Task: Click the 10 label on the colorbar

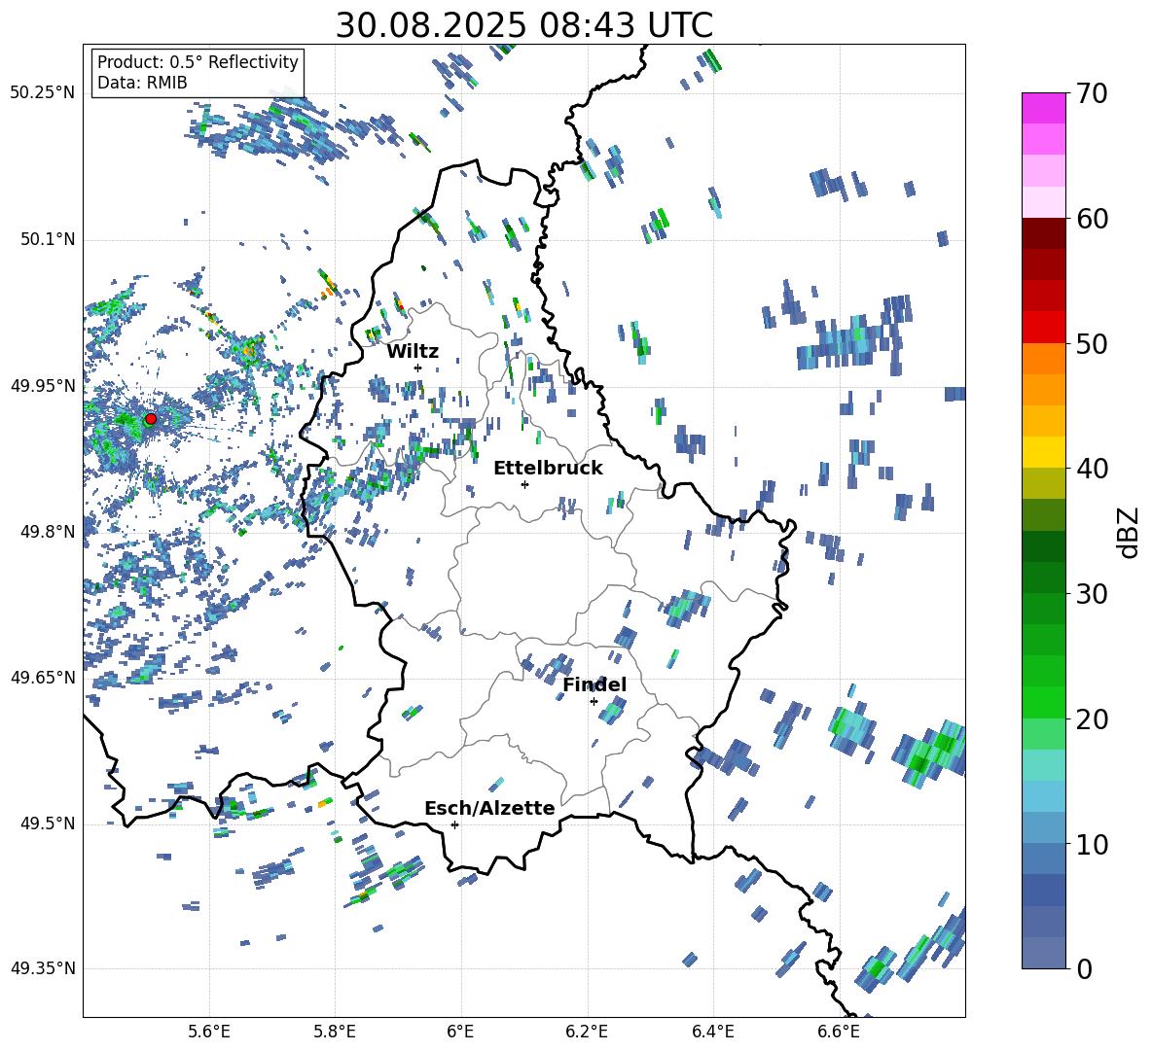Action: tap(1091, 844)
